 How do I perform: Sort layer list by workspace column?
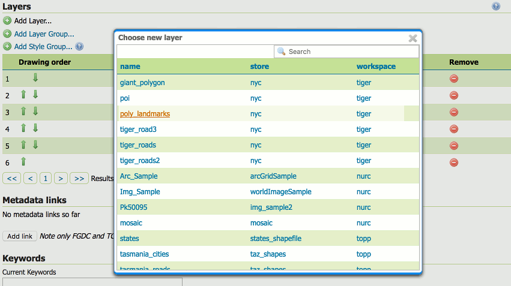tap(376, 67)
